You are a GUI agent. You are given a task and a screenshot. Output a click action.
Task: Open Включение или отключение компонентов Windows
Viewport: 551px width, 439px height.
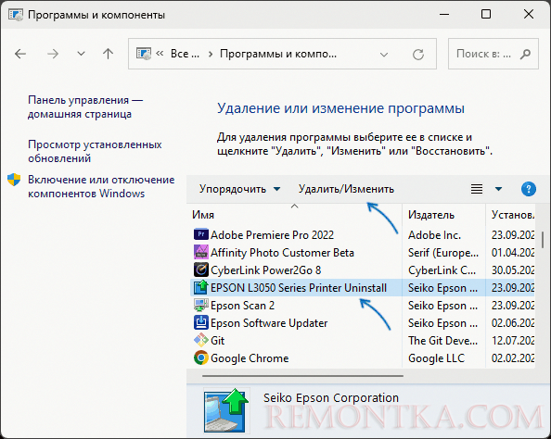[x=101, y=186]
